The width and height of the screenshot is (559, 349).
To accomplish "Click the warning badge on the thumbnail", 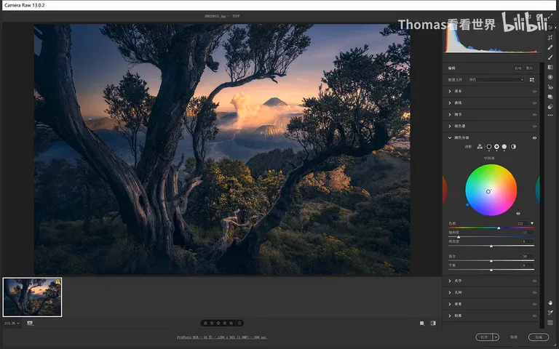I will tap(58, 282).
